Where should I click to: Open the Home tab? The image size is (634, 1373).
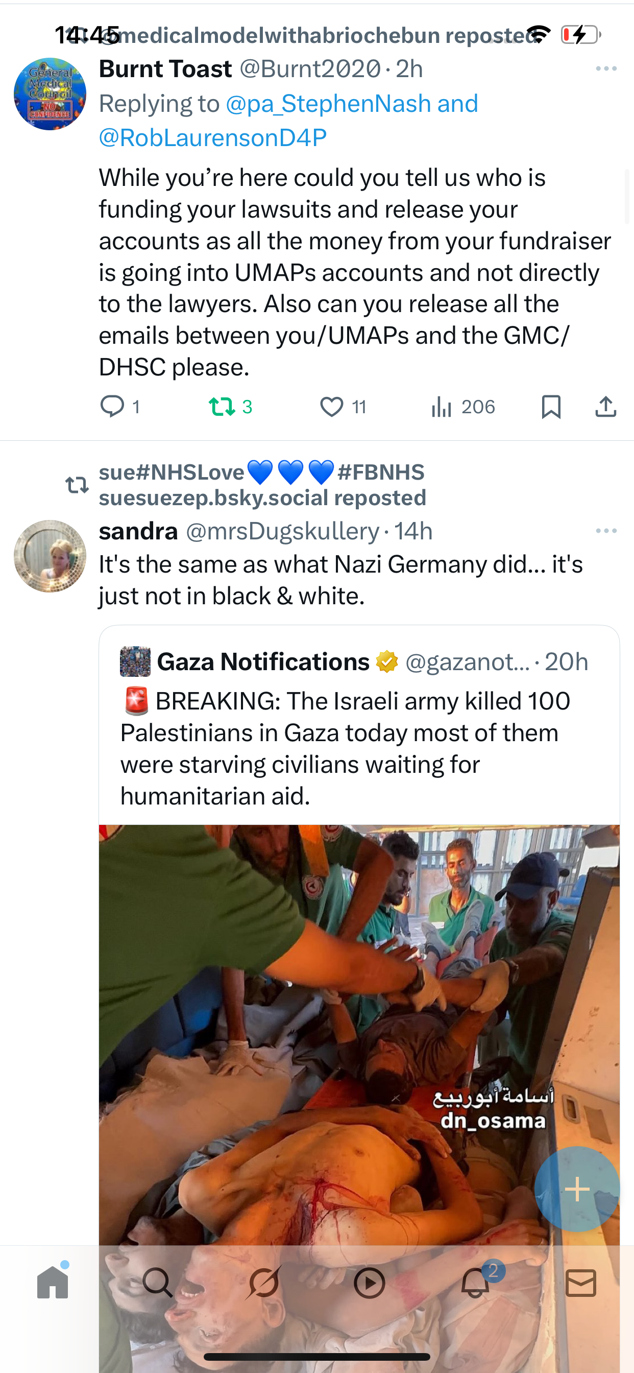tap(53, 1283)
